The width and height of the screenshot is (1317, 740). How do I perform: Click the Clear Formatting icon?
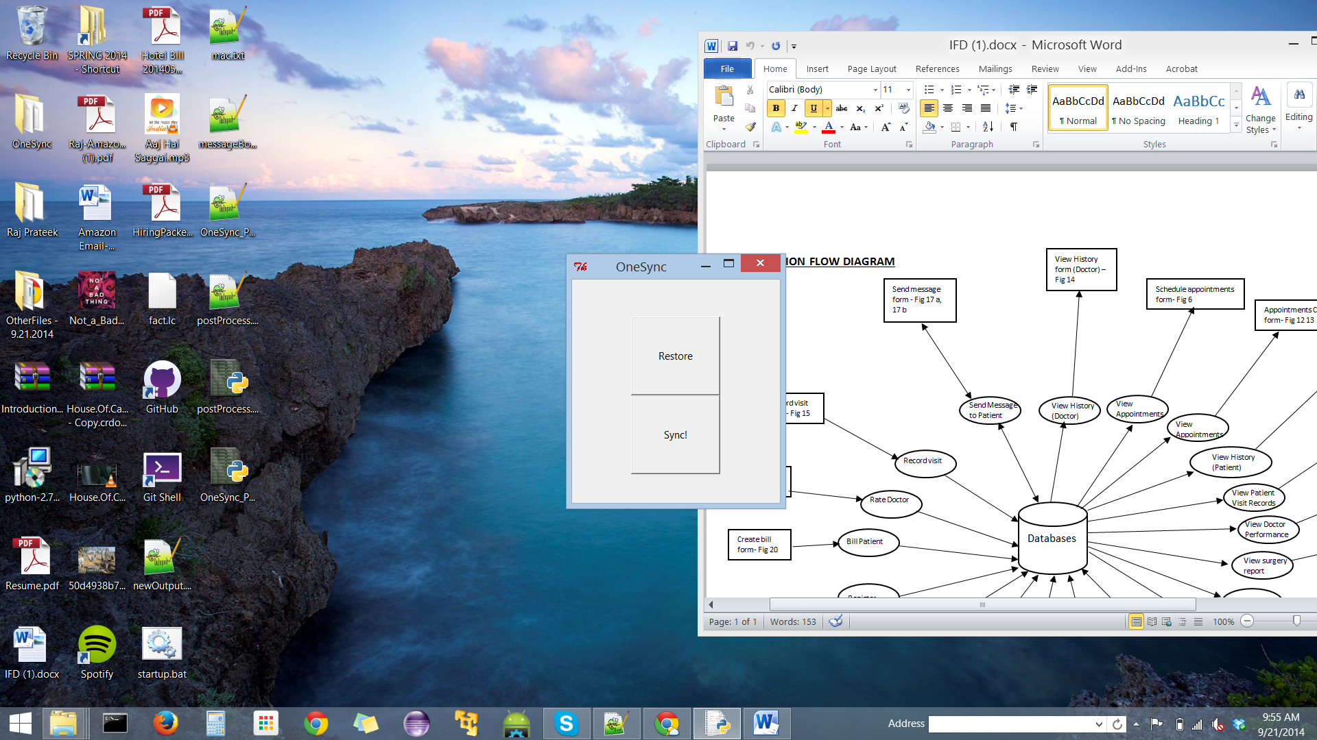903,108
